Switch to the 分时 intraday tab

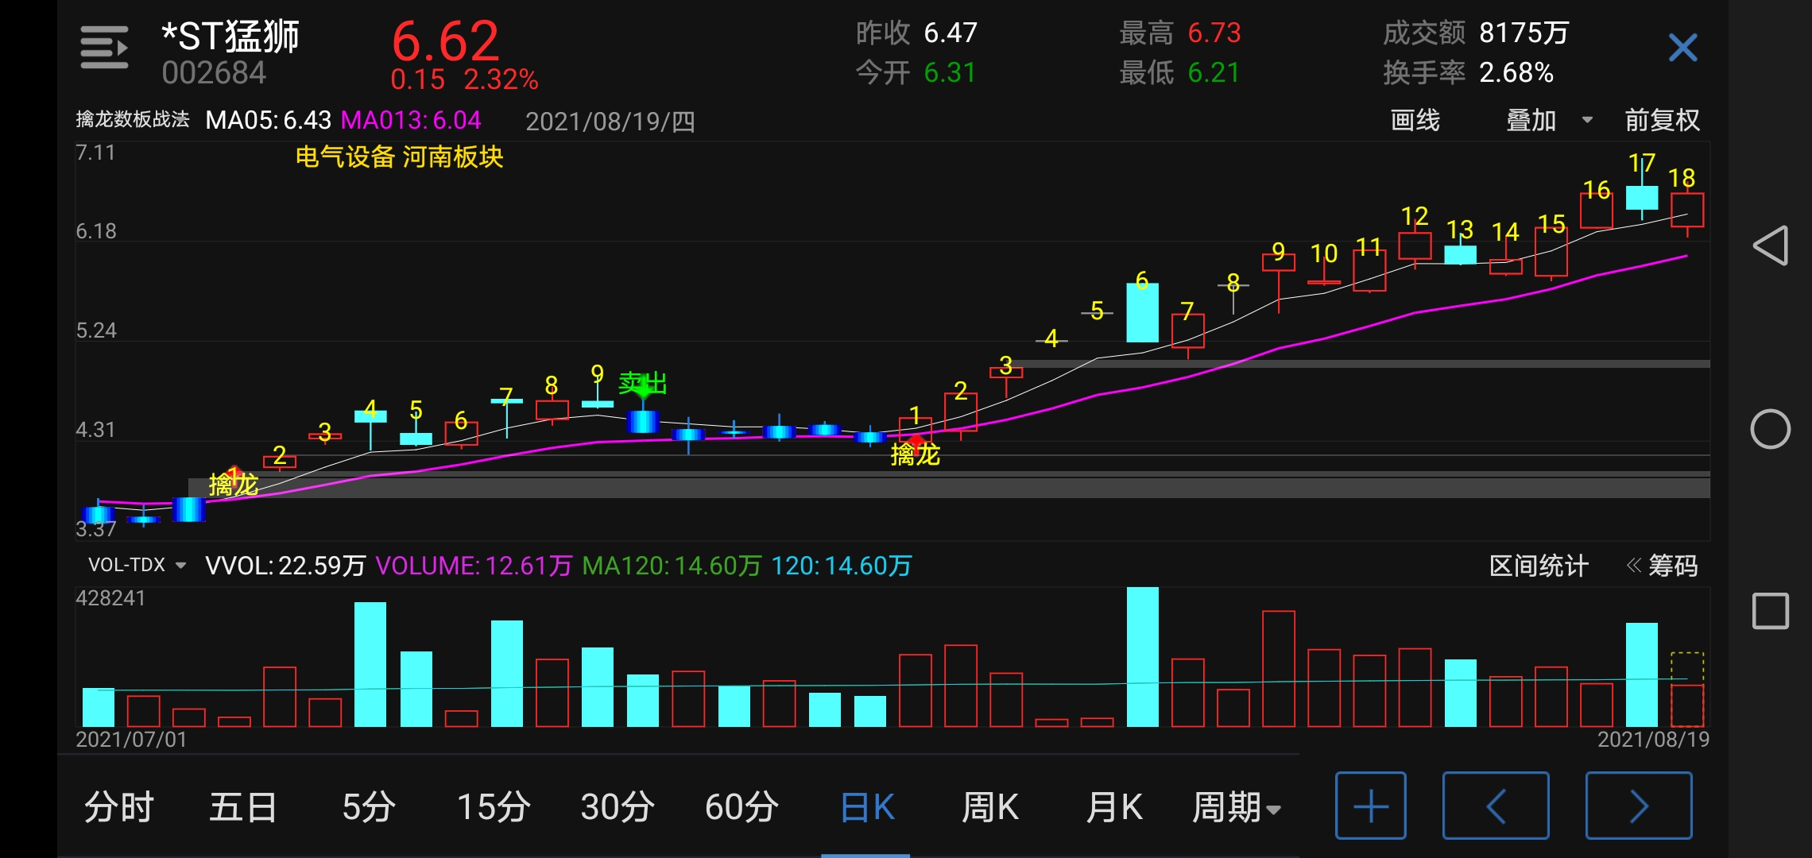coord(119,807)
